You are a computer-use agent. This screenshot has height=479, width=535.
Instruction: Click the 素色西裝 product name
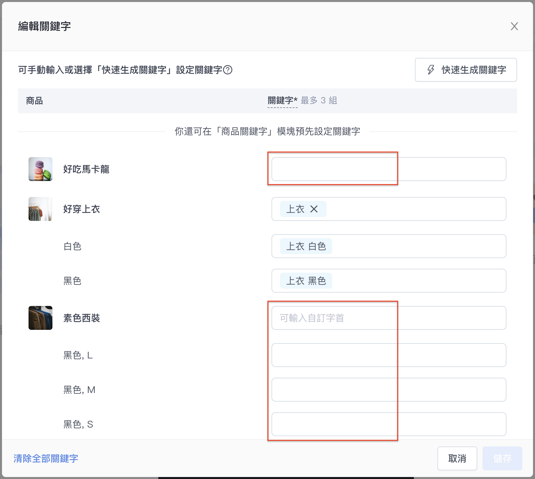point(82,318)
